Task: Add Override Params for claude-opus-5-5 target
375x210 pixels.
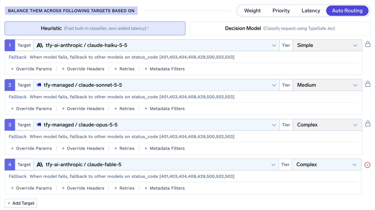Action: (x=31, y=148)
